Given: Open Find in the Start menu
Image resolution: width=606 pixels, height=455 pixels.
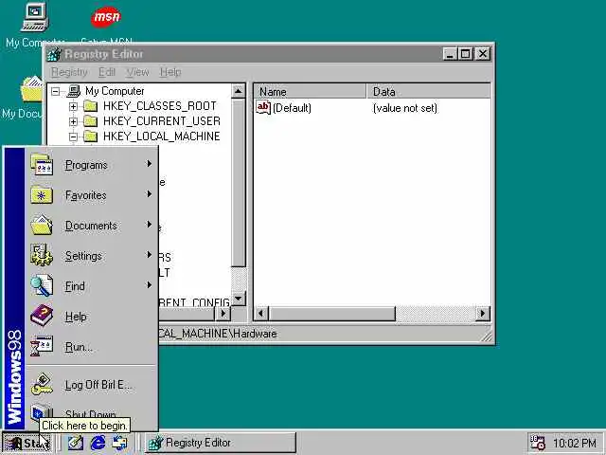Looking at the screenshot, I should coord(92,286).
